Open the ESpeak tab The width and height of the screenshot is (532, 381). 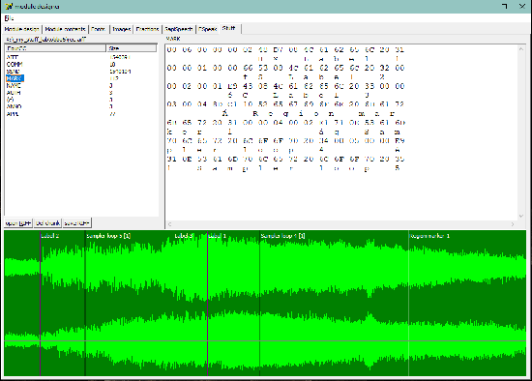208,29
